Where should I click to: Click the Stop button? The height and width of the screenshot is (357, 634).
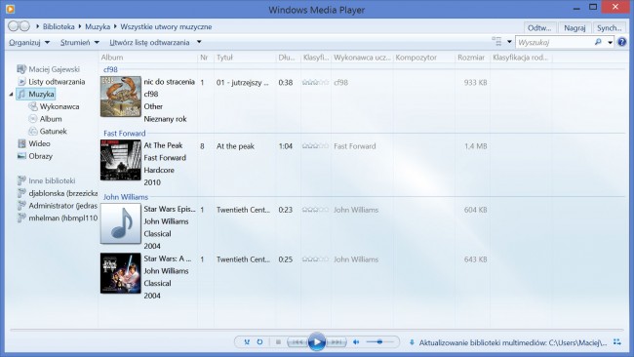point(278,342)
